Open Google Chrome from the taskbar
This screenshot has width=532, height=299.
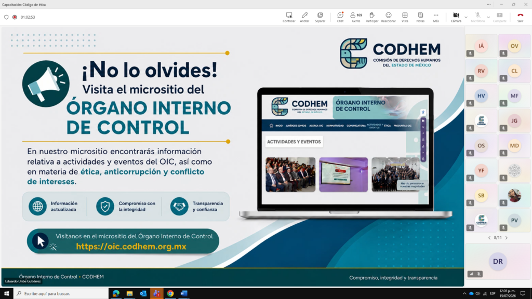point(170,293)
